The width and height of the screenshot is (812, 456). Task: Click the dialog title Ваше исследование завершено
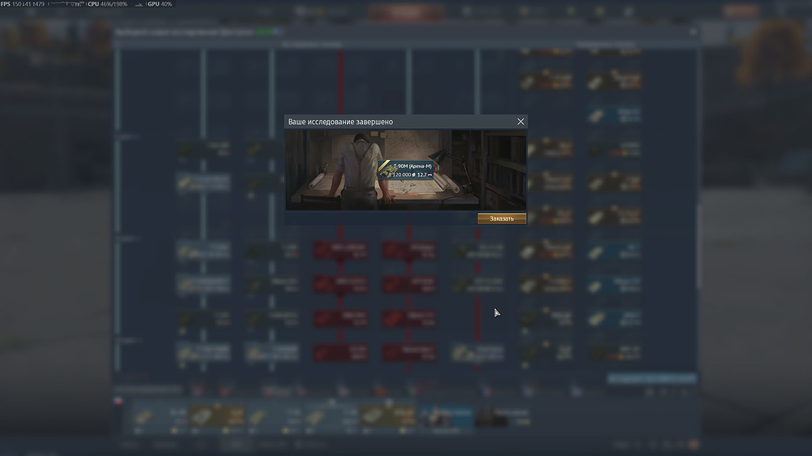[x=340, y=122]
